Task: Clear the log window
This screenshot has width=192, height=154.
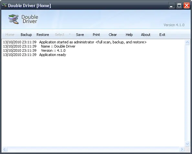Action: point(113,35)
